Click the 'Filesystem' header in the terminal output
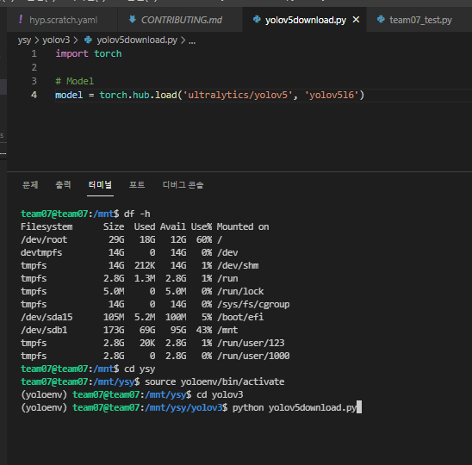Viewport: 472px width, 465px height. pos(47,226)
